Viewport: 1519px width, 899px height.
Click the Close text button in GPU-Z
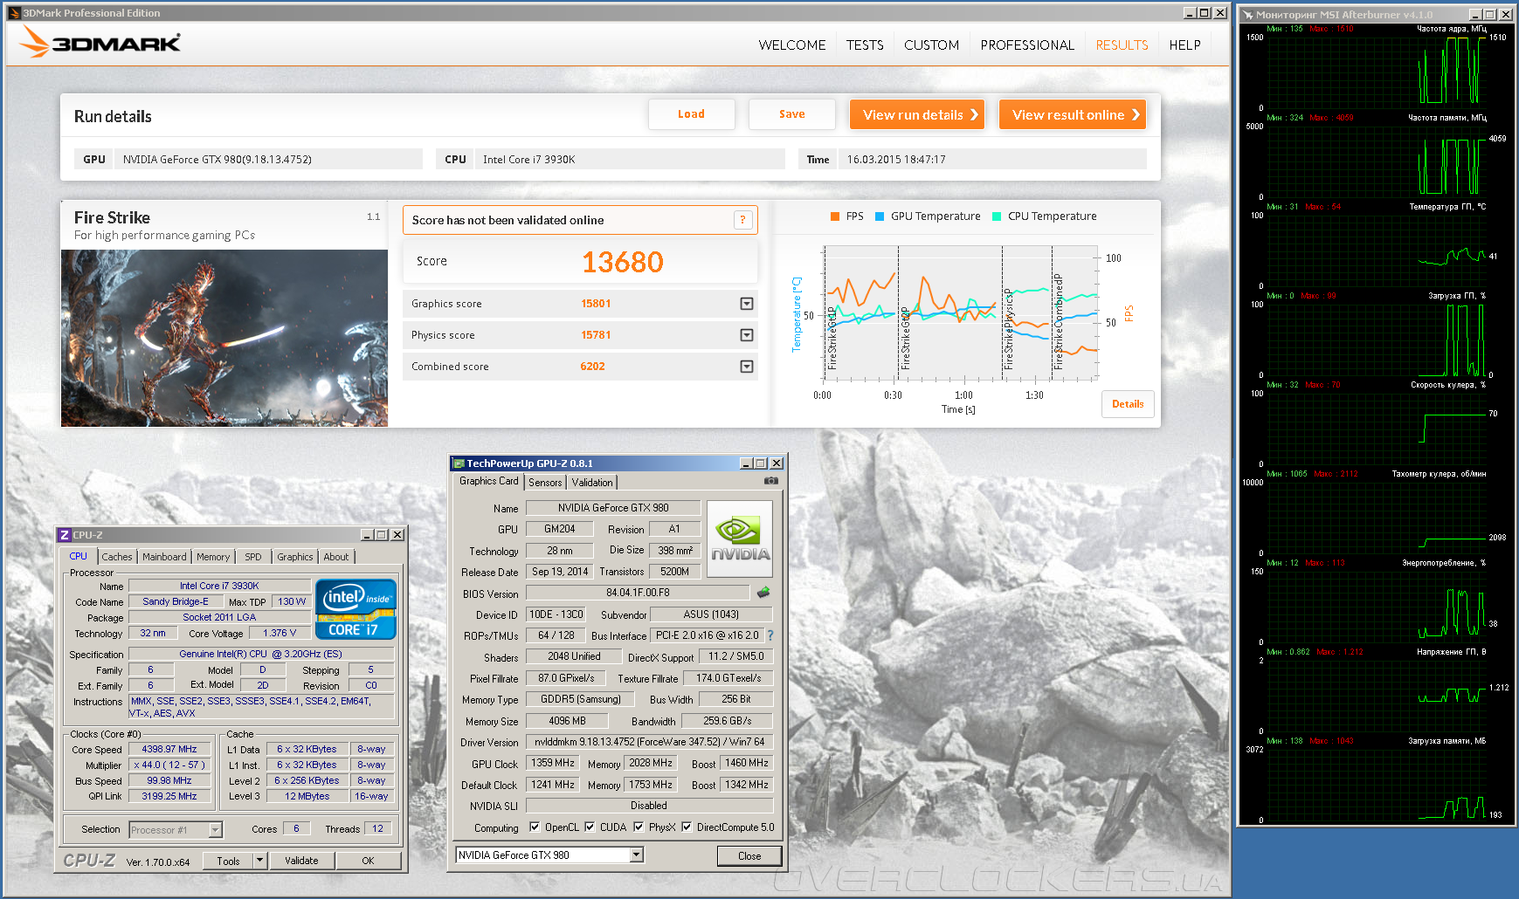pyautogui.click(x=749, y=856)
